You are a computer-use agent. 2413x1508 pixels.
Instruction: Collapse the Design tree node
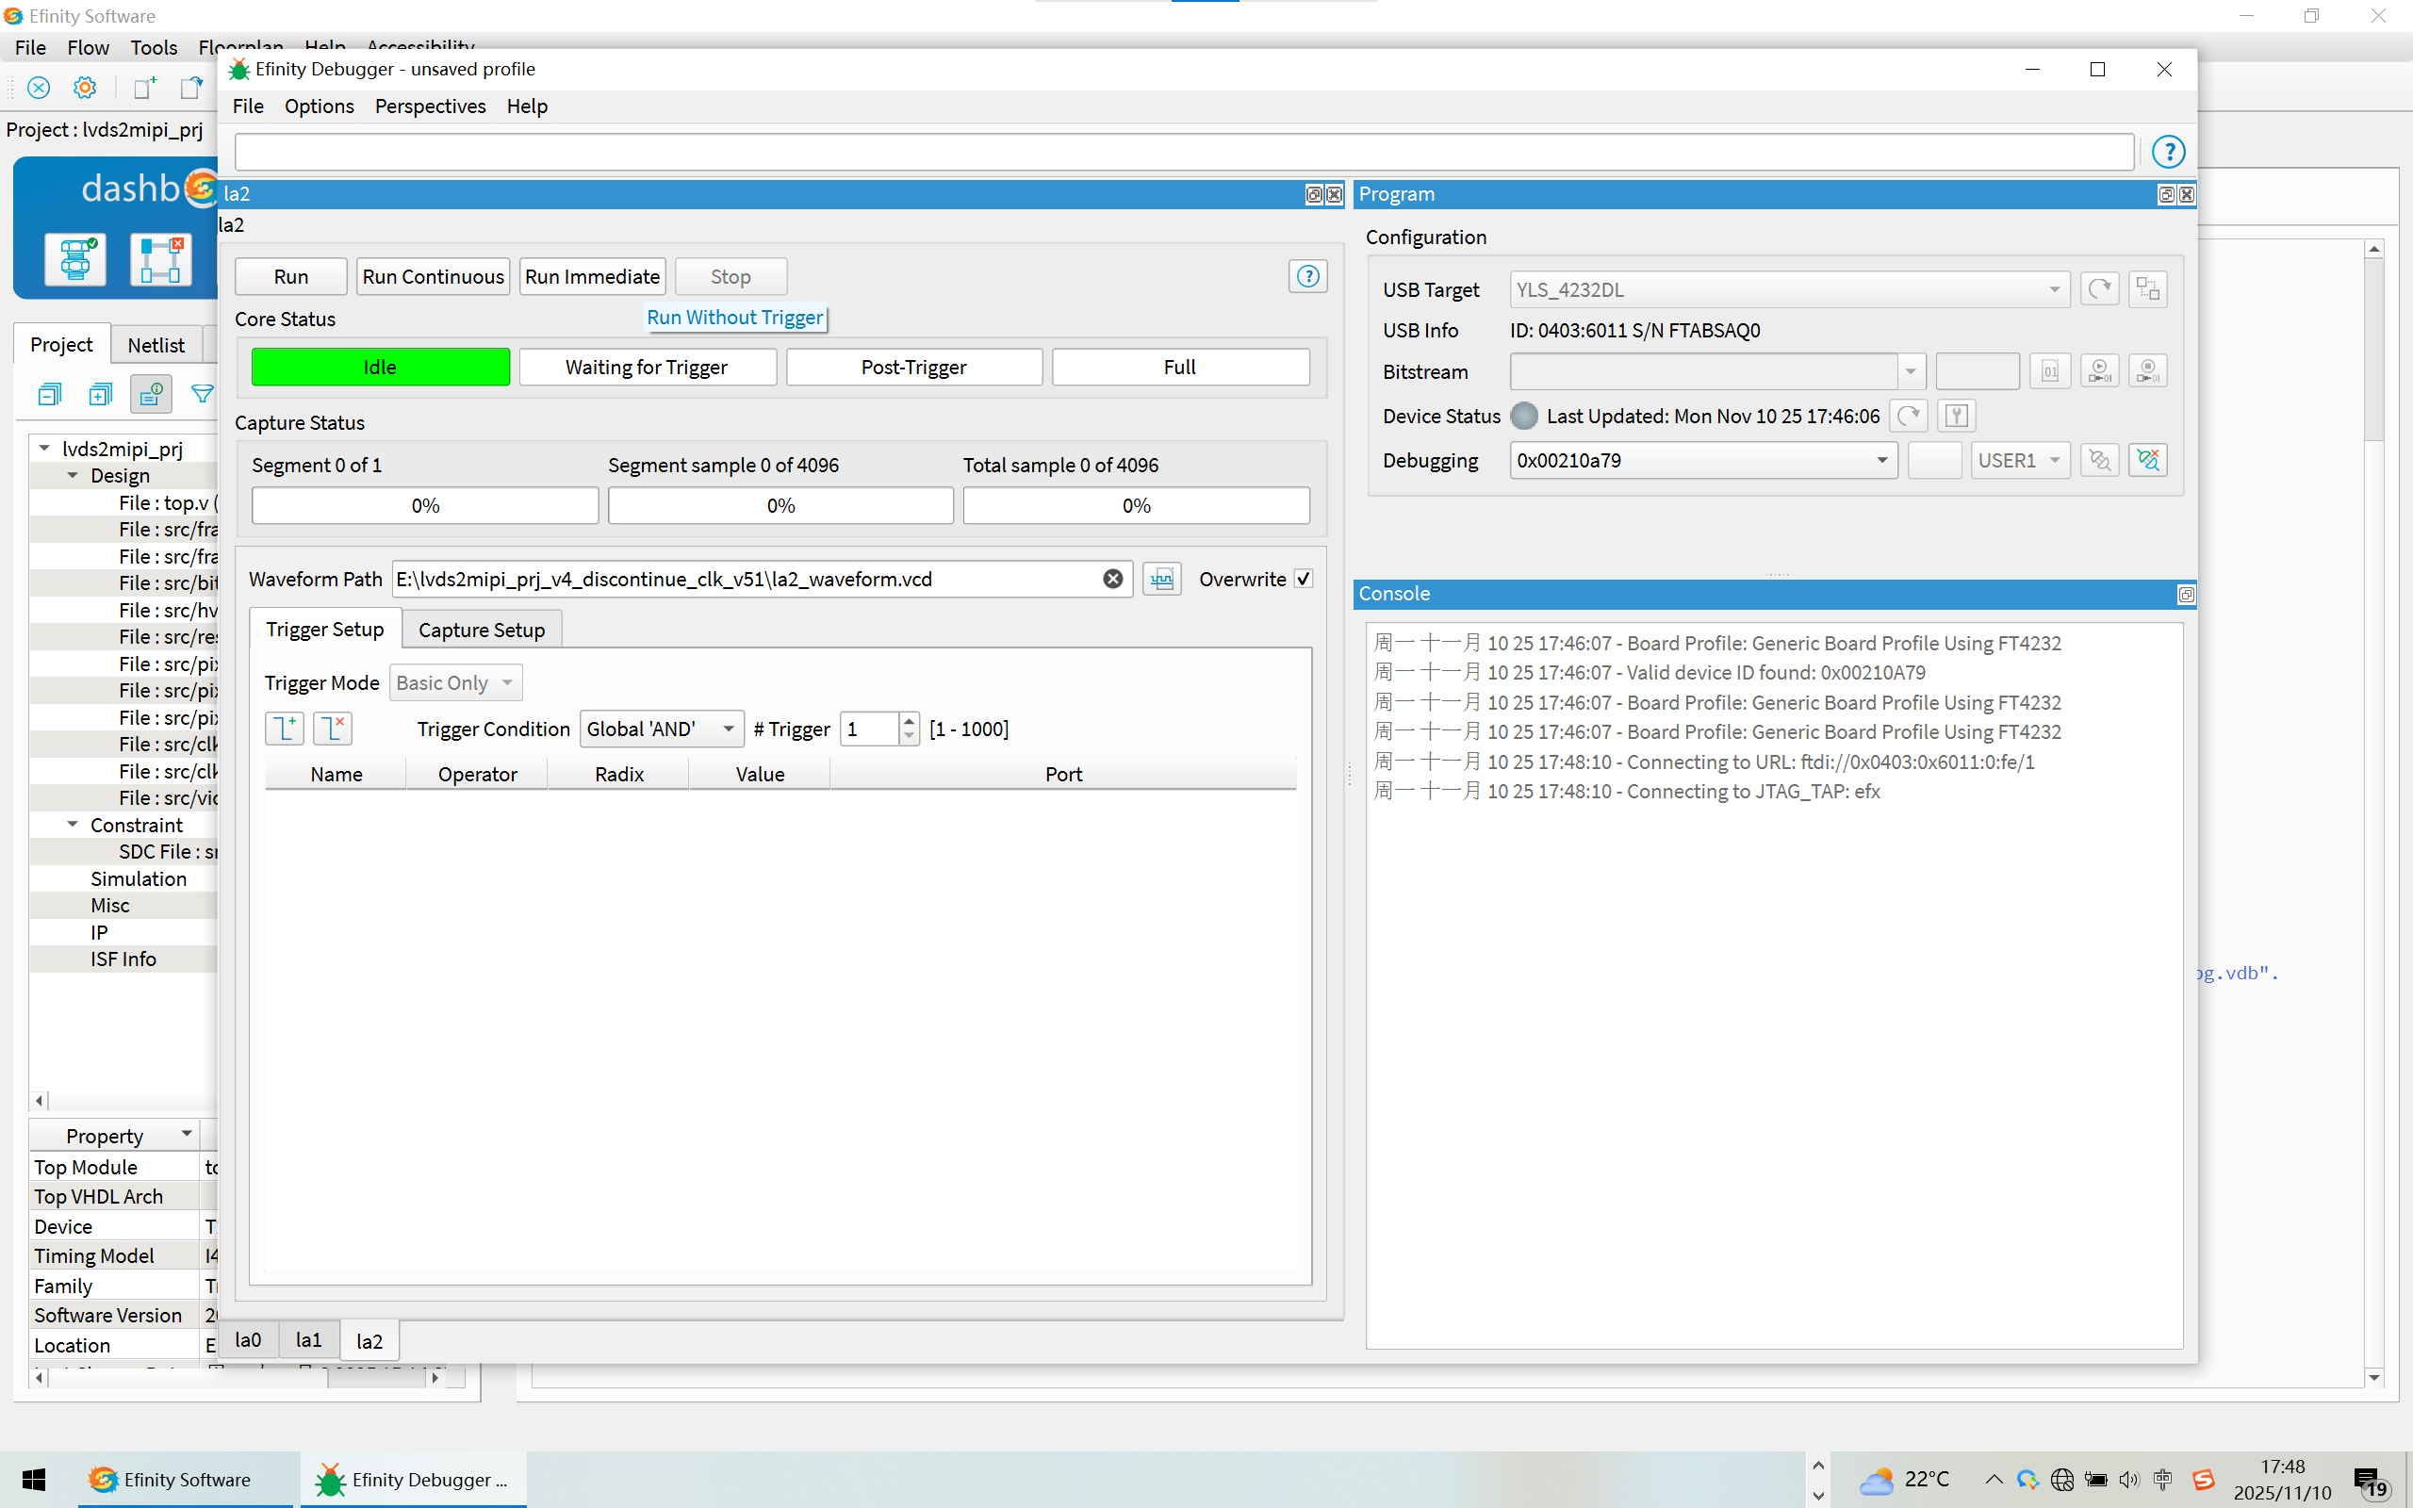coord(73,476)
